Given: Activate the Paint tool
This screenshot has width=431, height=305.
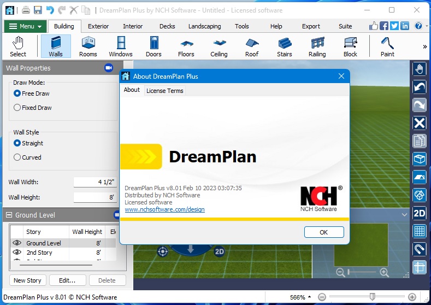Looking at the screenshot, I should click(x=387, y=46).
